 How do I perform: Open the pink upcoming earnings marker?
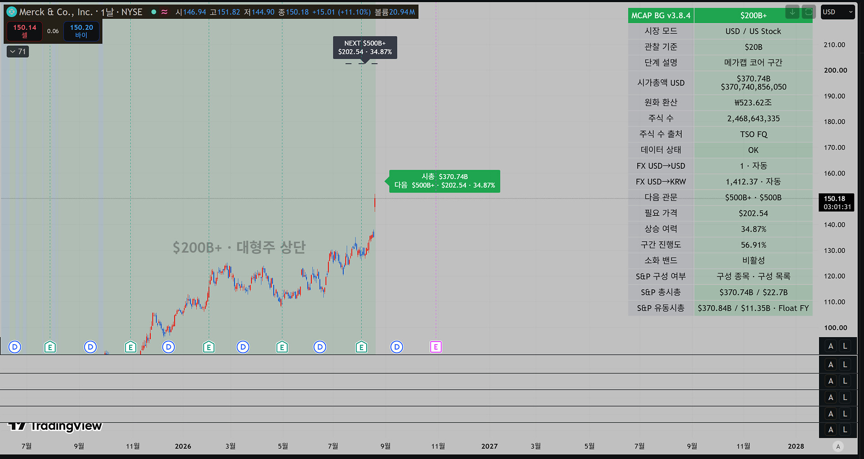(x=436, y=347)
